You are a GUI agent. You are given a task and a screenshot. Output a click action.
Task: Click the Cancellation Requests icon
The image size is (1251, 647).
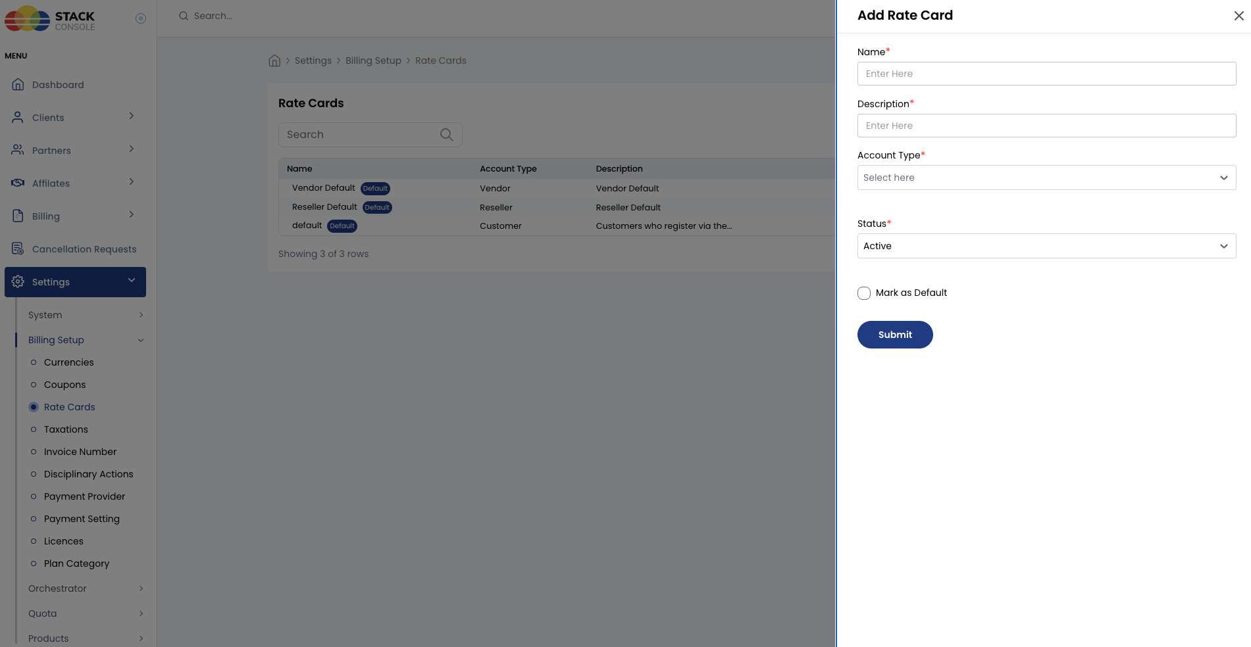coord(18,249)
